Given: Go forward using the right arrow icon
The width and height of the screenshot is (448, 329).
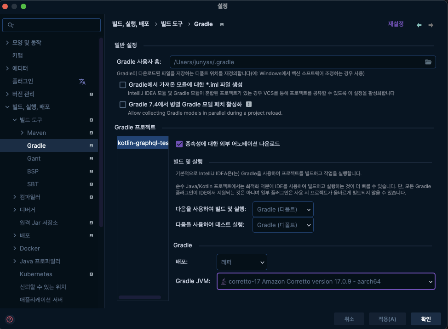Looking at the screenshot, I should click(431, 25).
